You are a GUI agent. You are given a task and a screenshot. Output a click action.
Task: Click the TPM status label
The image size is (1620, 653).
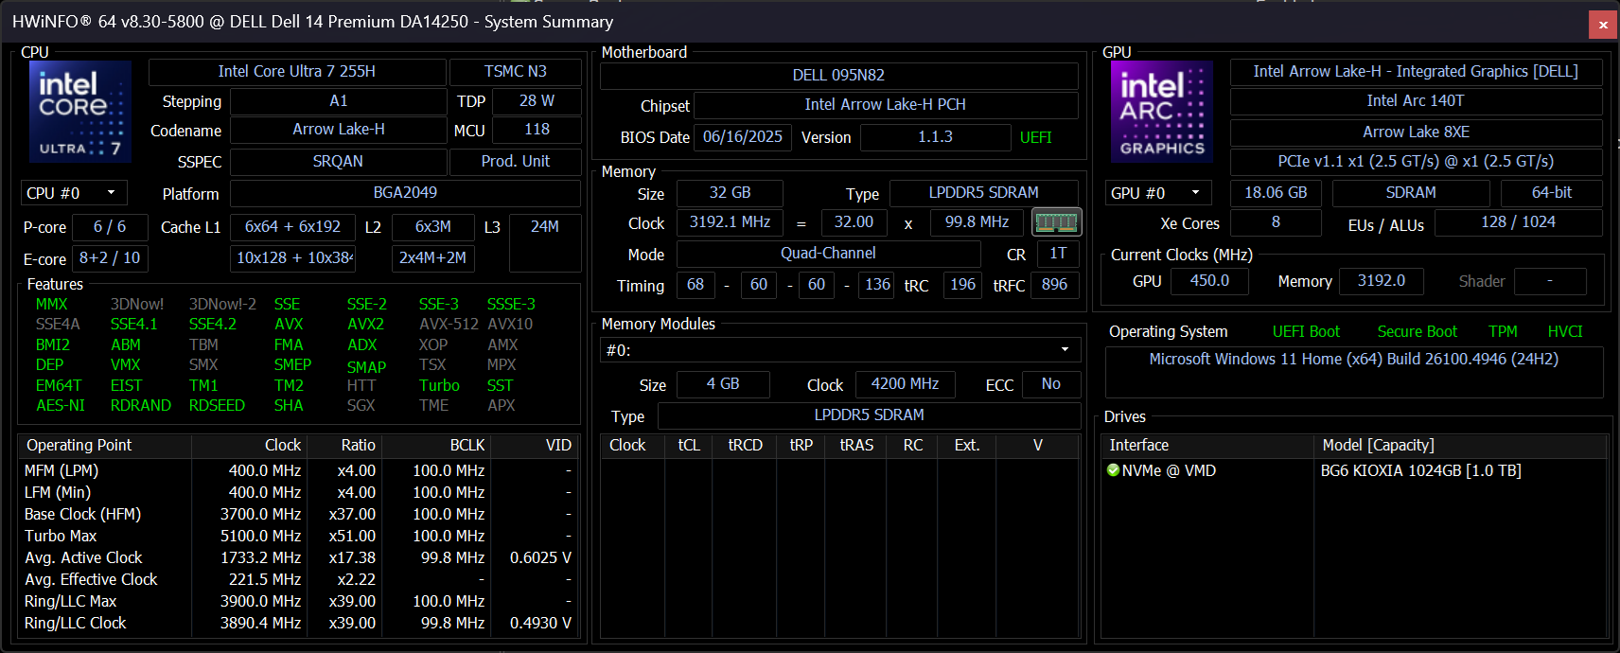coord(1503,331)
